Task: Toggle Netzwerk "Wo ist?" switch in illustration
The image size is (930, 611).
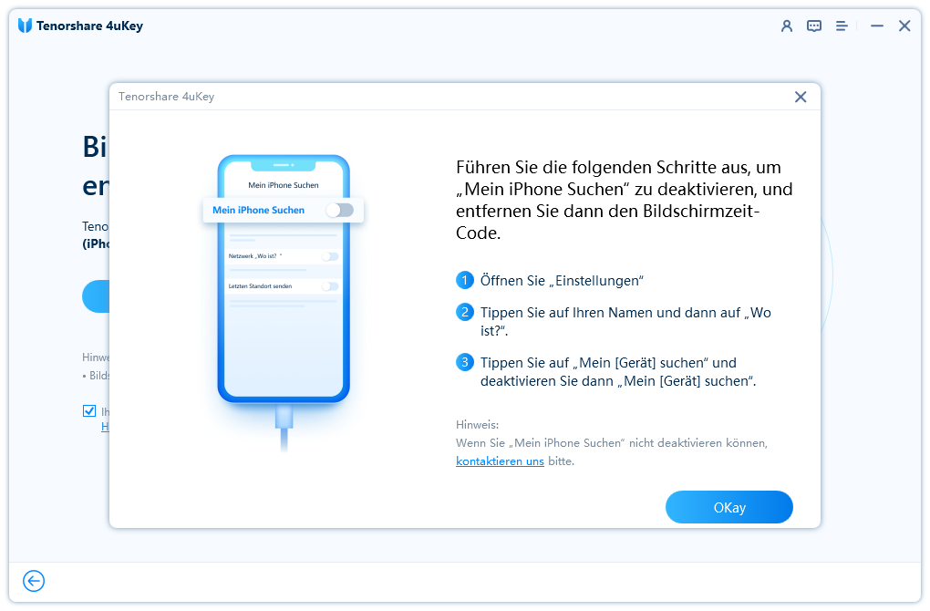Action: pos(330,256)
